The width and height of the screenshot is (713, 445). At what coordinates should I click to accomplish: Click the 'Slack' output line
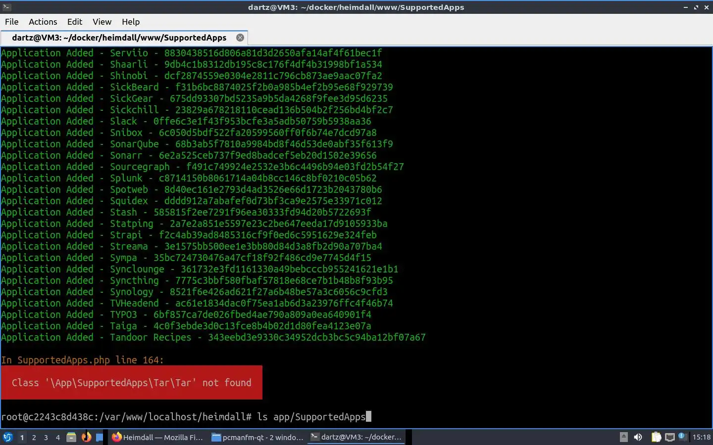tap(186, 121)
